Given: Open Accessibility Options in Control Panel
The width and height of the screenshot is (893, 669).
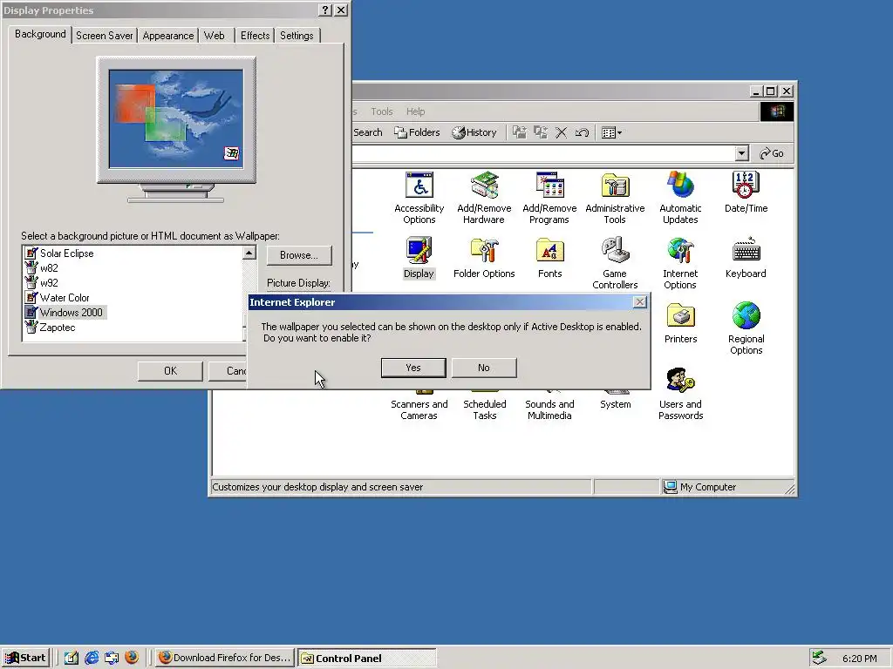Looking at the screenshot, I should click(419, 198).
